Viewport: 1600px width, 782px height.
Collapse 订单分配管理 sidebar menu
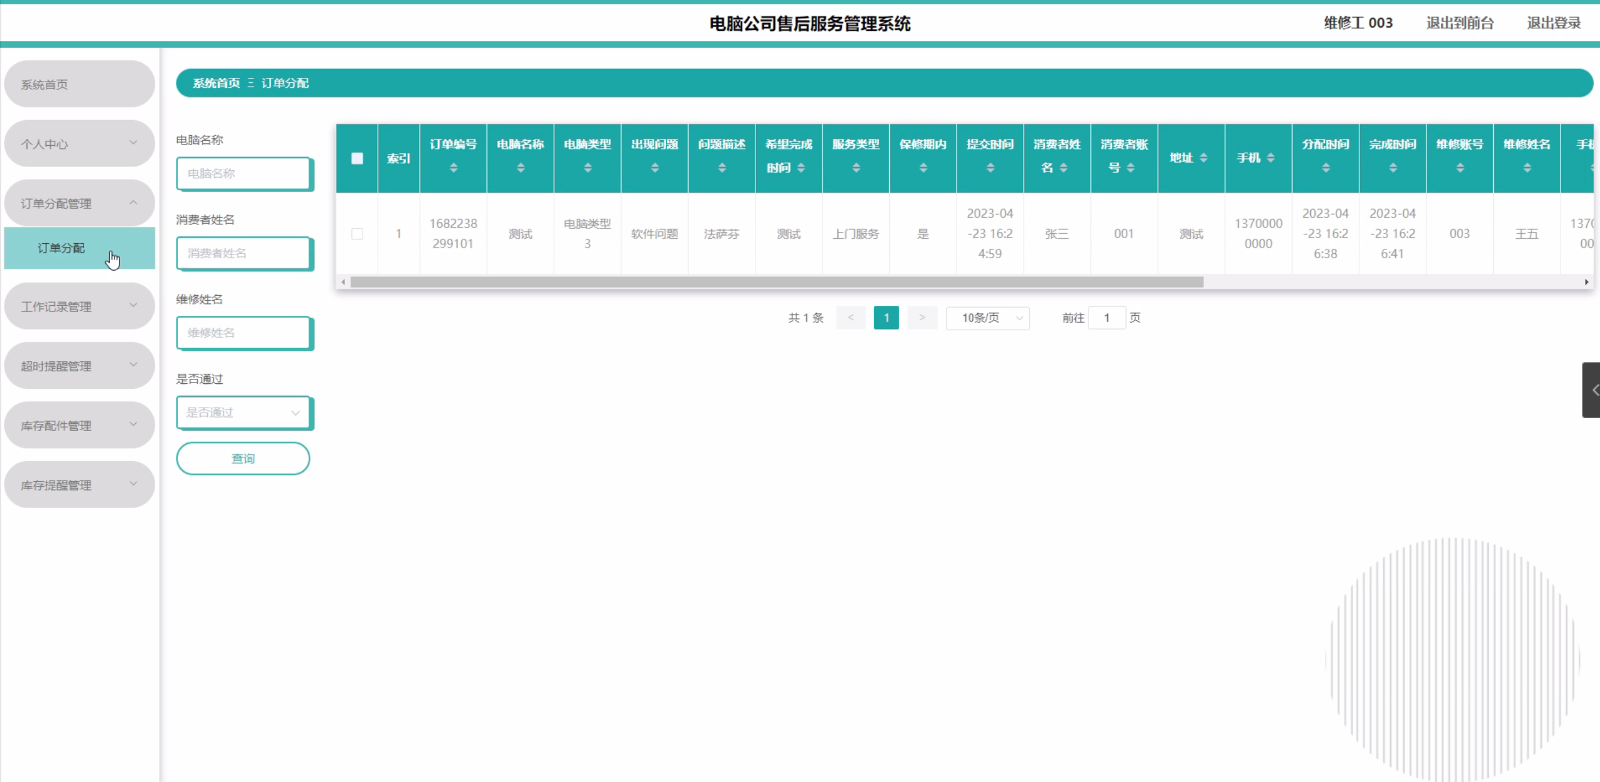point(79,204)
